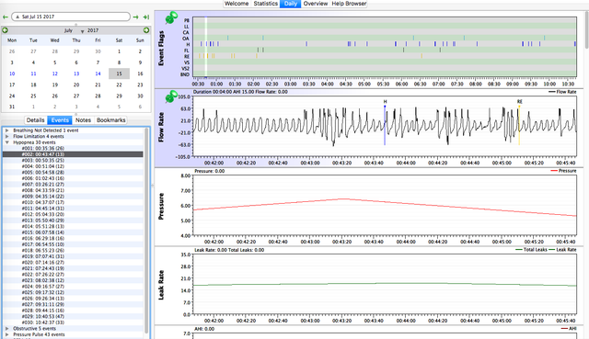Expand Flow Limitation 4 events
Viewport: 589px width, 339px height.
tap(6, 137)
